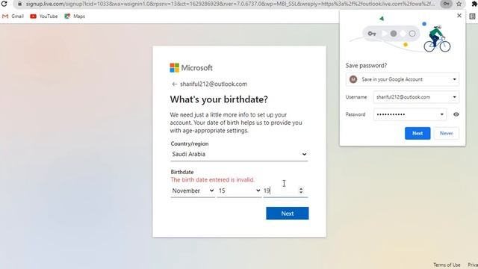Close the Save password popup
This screenshot has width=478, height=269.
click(459, 16)
